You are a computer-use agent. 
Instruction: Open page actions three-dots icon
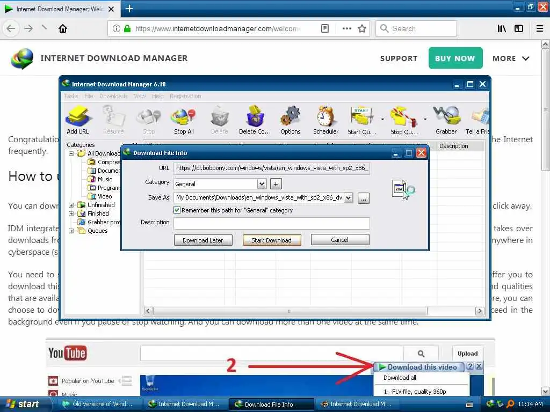point(346,28)
